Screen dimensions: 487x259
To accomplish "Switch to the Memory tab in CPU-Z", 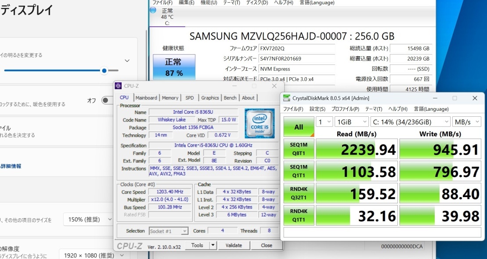I will [170, 98].
